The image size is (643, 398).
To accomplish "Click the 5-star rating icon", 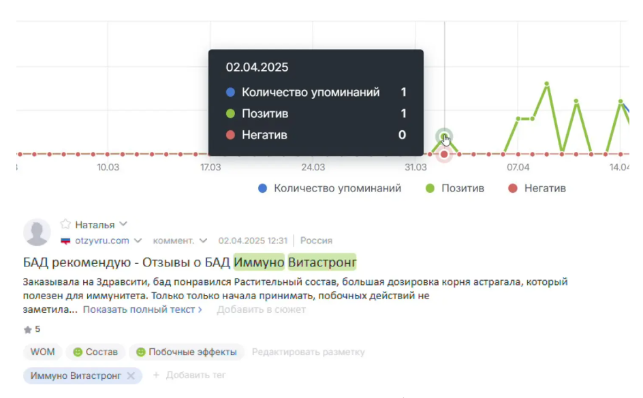I will click(27, 329).
